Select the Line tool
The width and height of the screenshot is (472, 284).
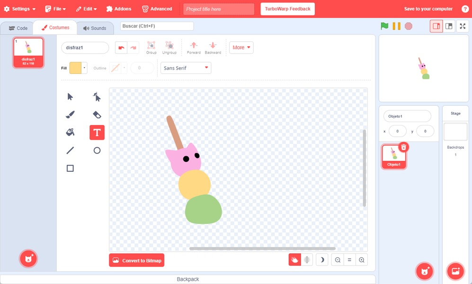pos(70,151)
